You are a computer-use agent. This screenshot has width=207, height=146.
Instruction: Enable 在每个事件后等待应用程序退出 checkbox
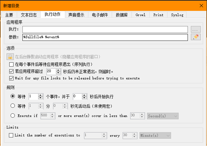(x=11, y=64)
